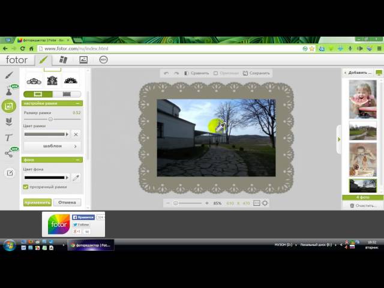Select the green field landscape thumbnail
This screenshot has height=288, width=384.
pyautogui.click(x=362, y=131)
